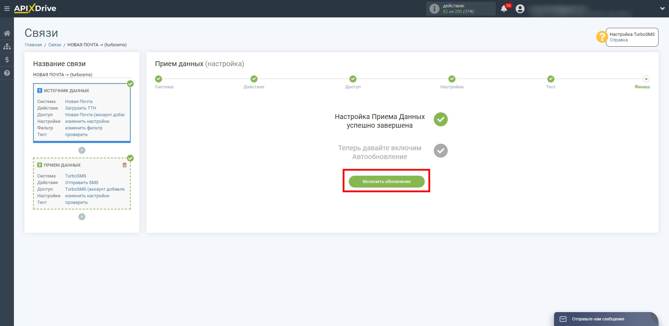Viewport: 669px width, 326px height.
Task: Click the действия usage counter
Action: click(x=461, y=9)
